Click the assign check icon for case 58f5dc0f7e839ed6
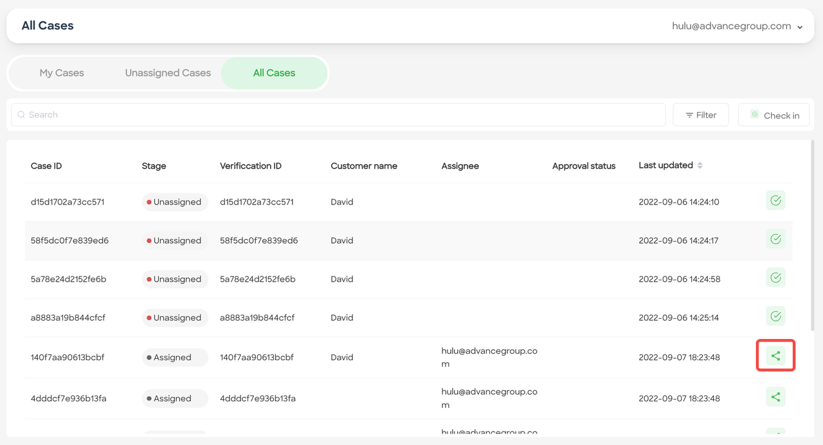 click(x=775, y=239)
